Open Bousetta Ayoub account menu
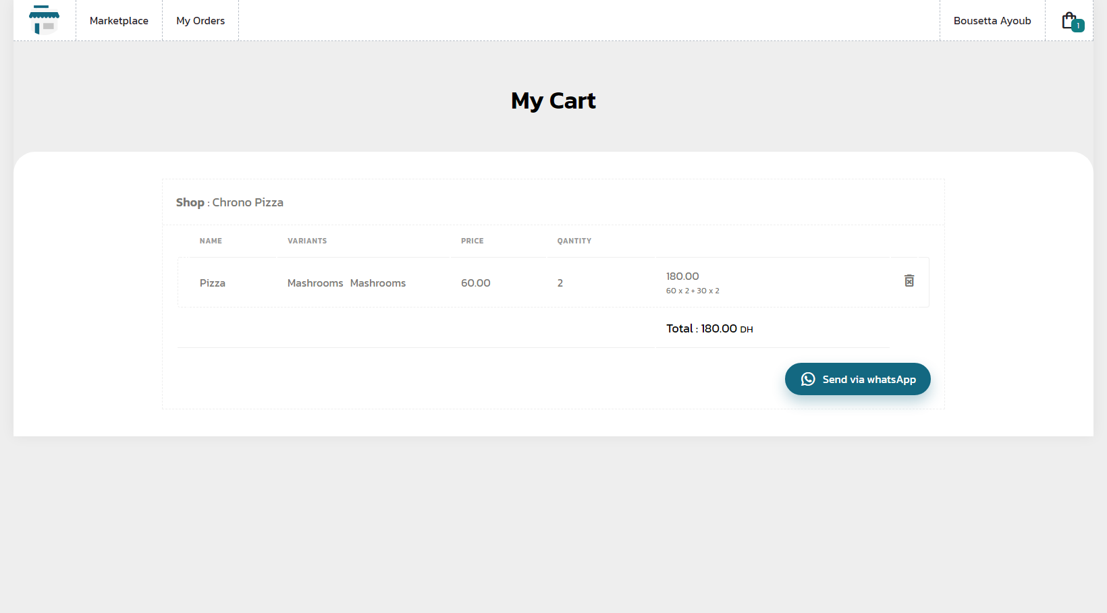1107x613 pixels. [992, 21]
